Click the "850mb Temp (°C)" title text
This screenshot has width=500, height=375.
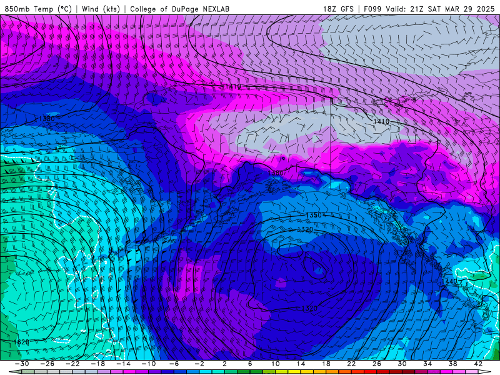coord(38,9)
